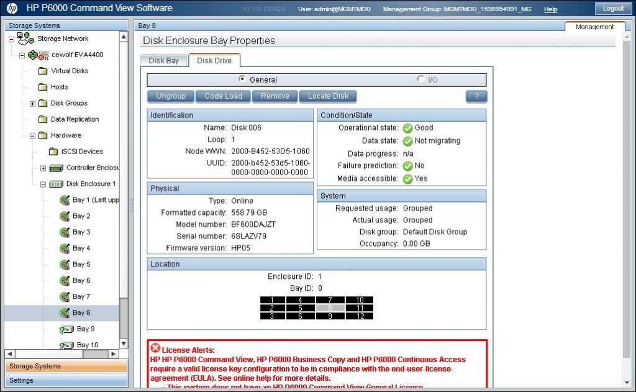The height and width of the screenshot is (392, 636).
Task: Select the Bay 1 disk icon
Action: point(65,200)
